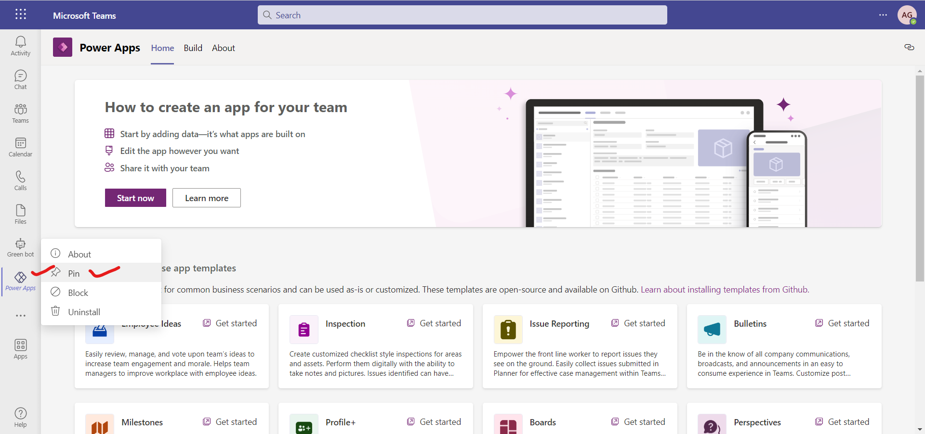
Task: Open the Microsoft 365 waffle launcher
Action: pos(20,14)
